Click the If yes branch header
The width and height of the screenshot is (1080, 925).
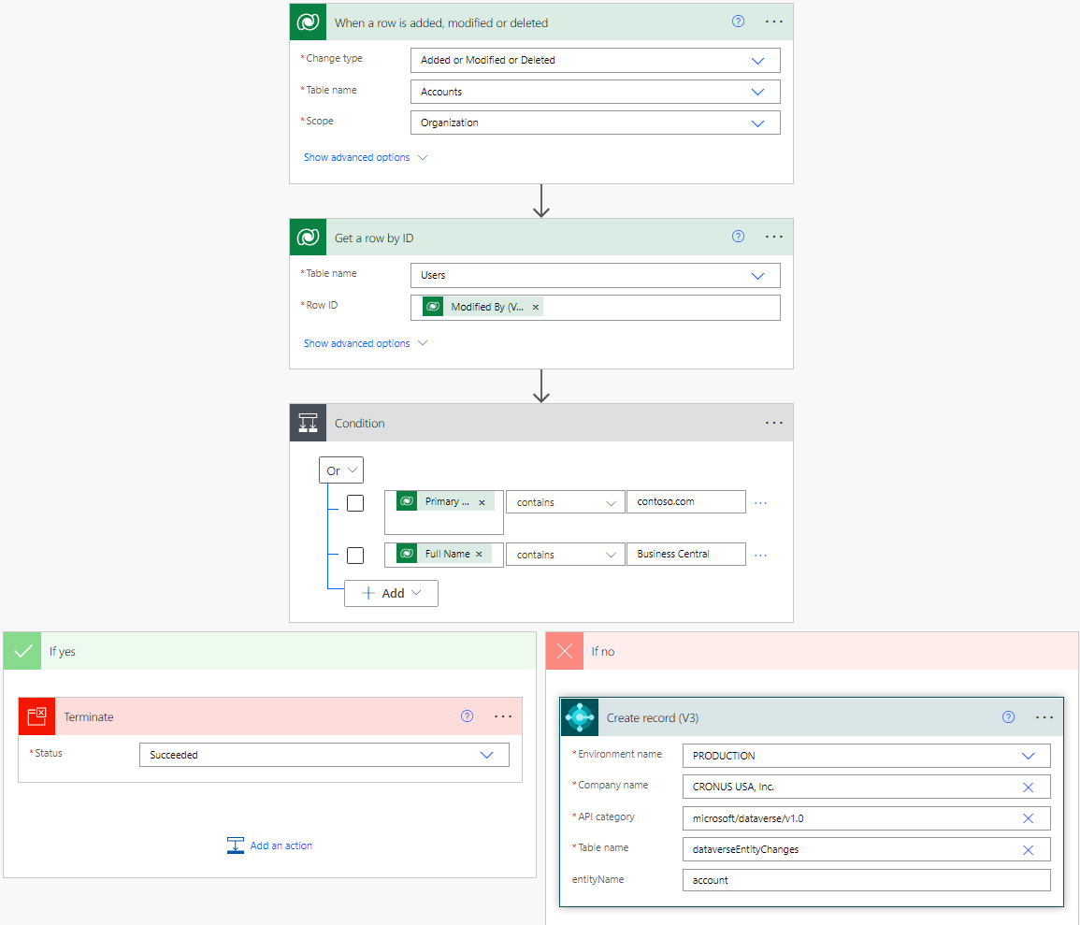[x=270, y=651]
